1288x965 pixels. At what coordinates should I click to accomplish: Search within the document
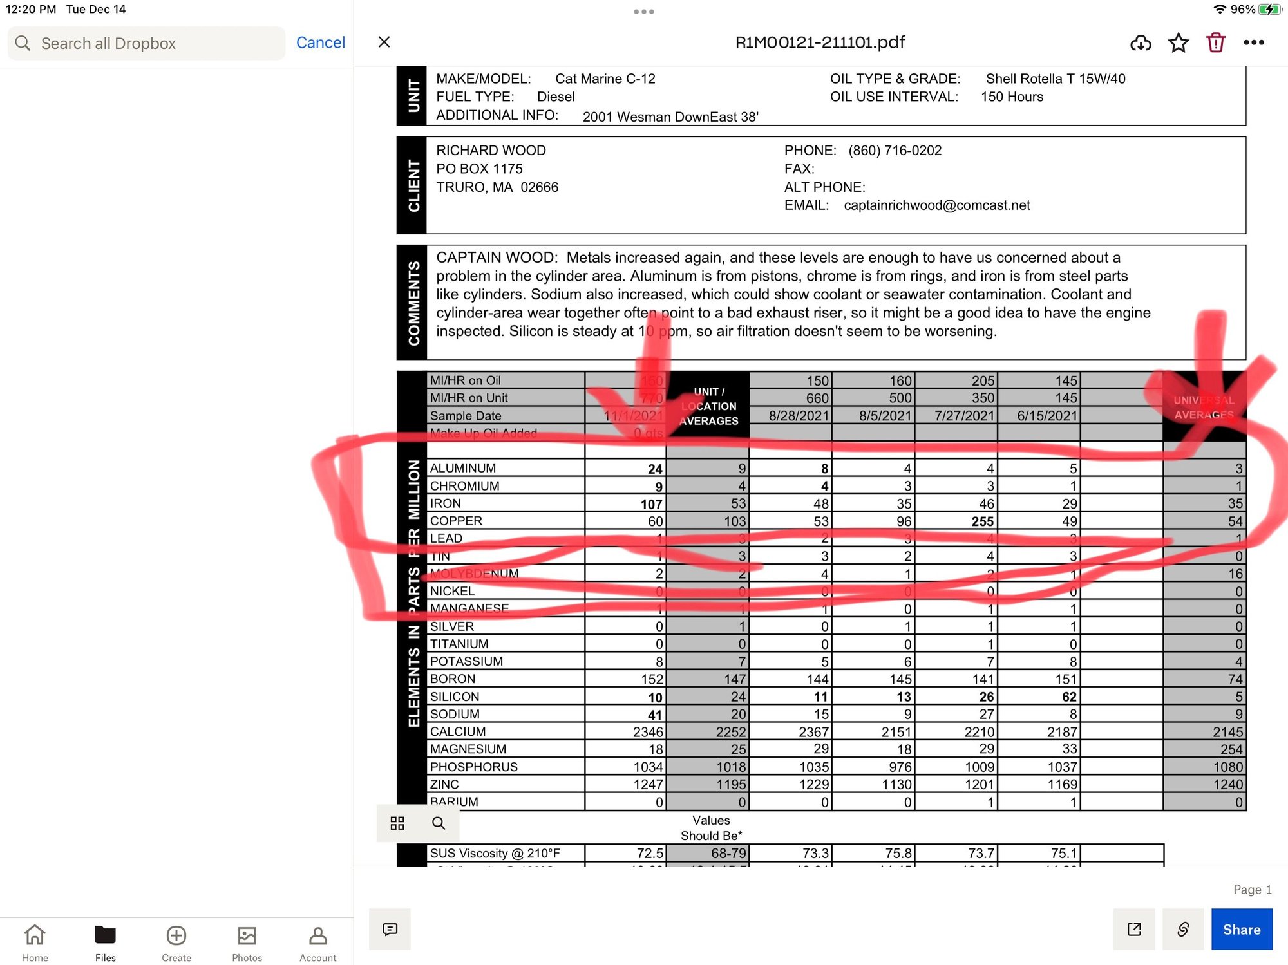click(439, 823)
